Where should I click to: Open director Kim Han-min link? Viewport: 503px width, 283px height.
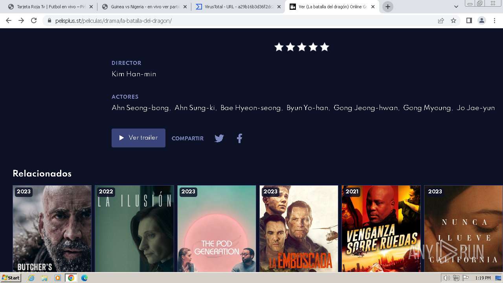(x=134, y=74)
